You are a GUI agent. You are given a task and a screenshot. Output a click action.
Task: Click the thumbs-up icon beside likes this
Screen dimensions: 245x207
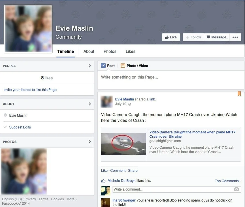103,181
